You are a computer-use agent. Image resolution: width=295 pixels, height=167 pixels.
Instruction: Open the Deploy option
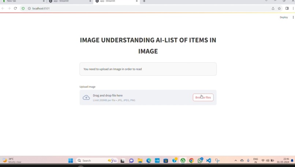tap(284, 17)
